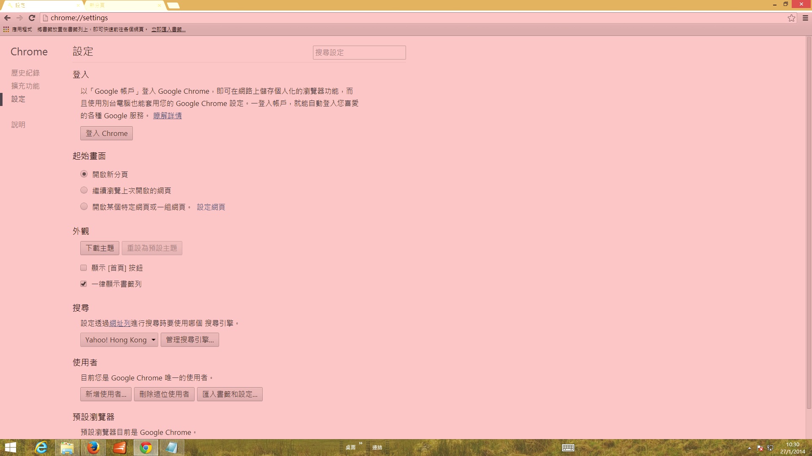812x456 pixels.
Task: Click the 連結 toolbar on the taskbar
Action: tap(377, 448)
